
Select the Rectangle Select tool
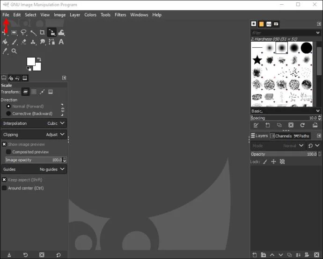pos(14,33)
